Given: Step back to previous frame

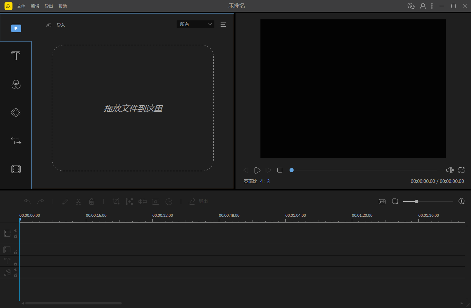Looking at the screenshot, I should [x=246, y=170].
